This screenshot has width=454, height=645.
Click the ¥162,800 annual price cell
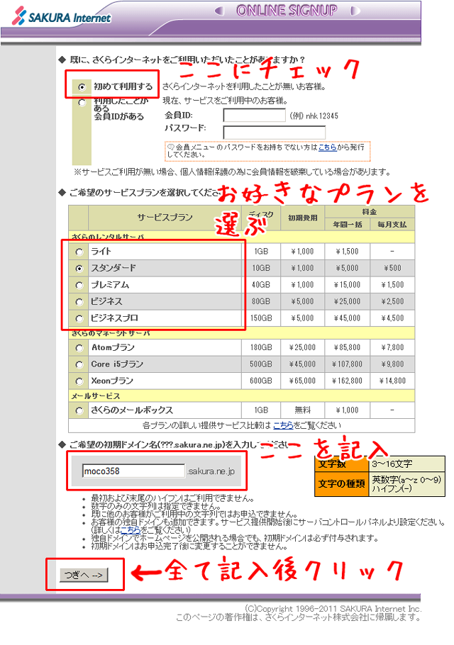(348, 381)
